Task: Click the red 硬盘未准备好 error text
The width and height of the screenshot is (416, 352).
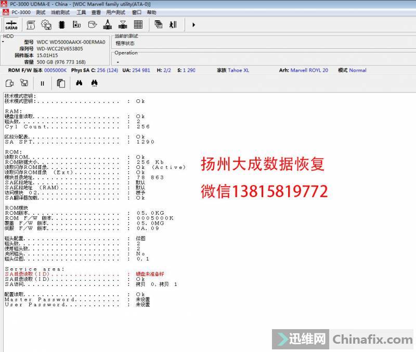Action: tap(150, 274)
